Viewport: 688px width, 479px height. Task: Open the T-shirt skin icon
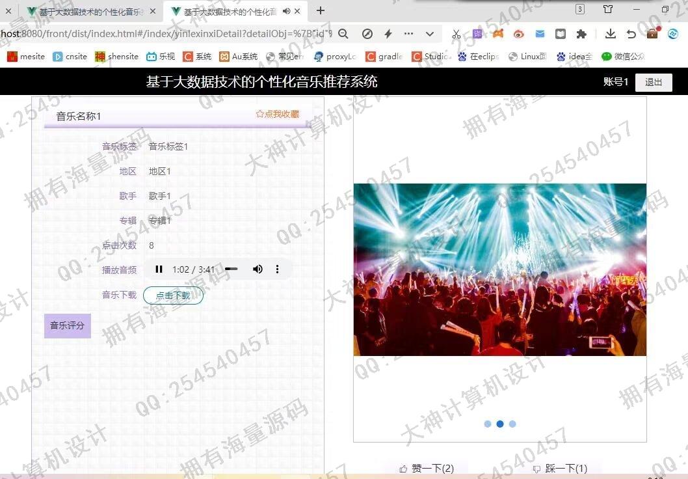608,9
